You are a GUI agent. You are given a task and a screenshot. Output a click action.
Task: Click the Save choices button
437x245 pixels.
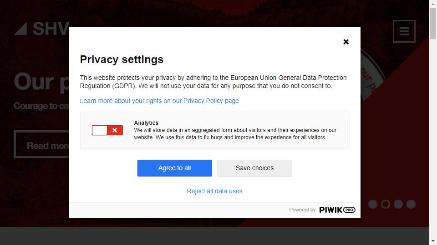[255, 168]
